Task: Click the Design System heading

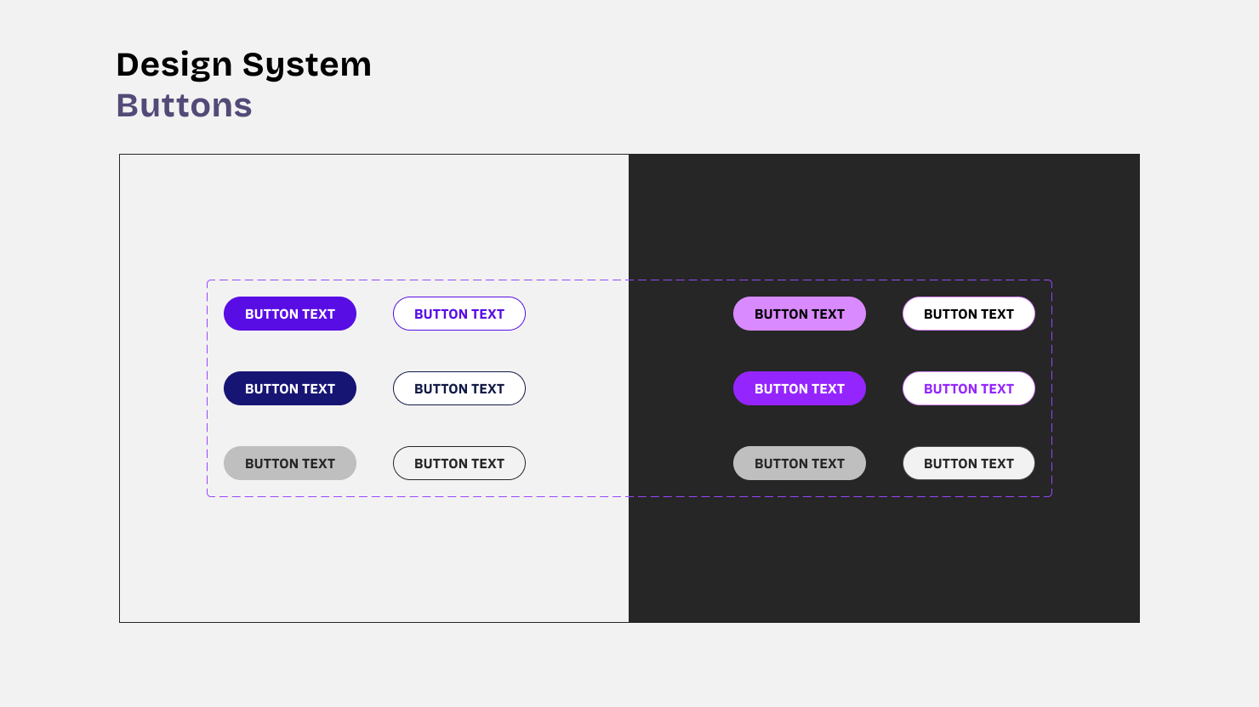Action: [244, 64]
